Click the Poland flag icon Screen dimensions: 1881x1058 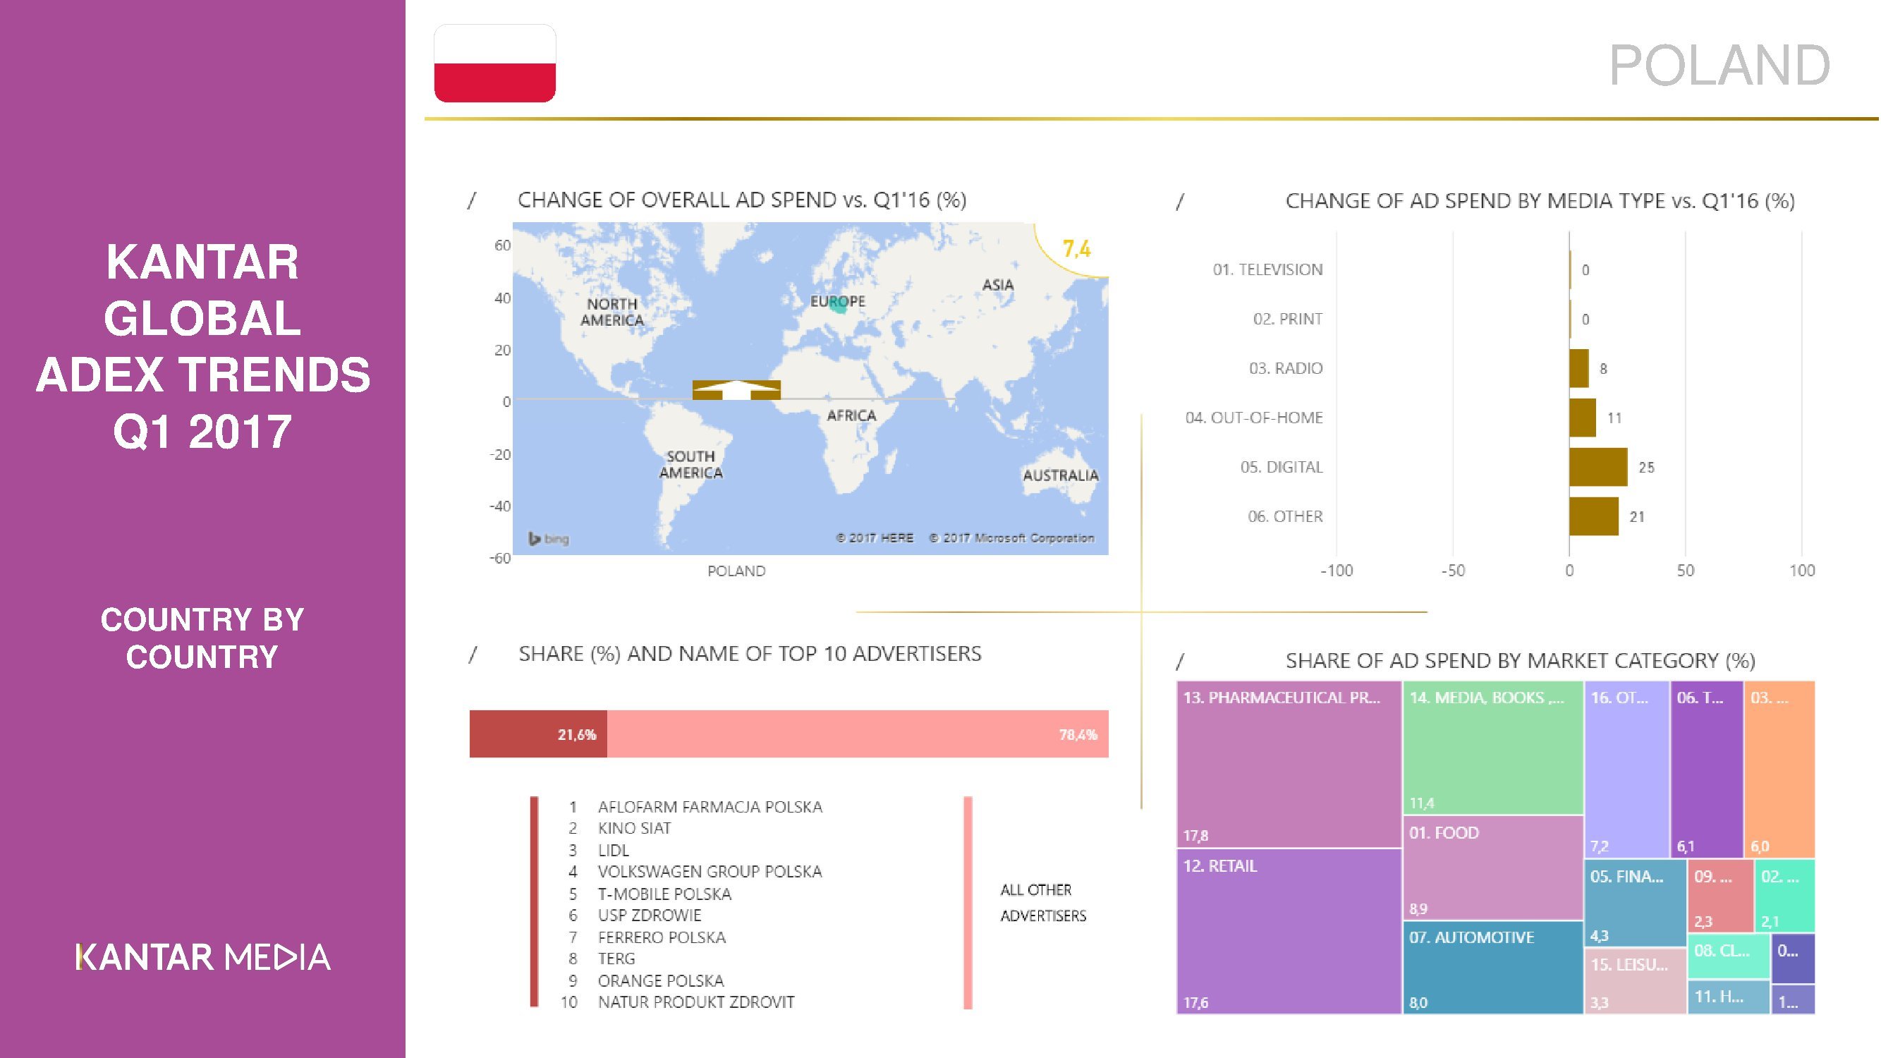pyautogui.click(x=495, y=63)
